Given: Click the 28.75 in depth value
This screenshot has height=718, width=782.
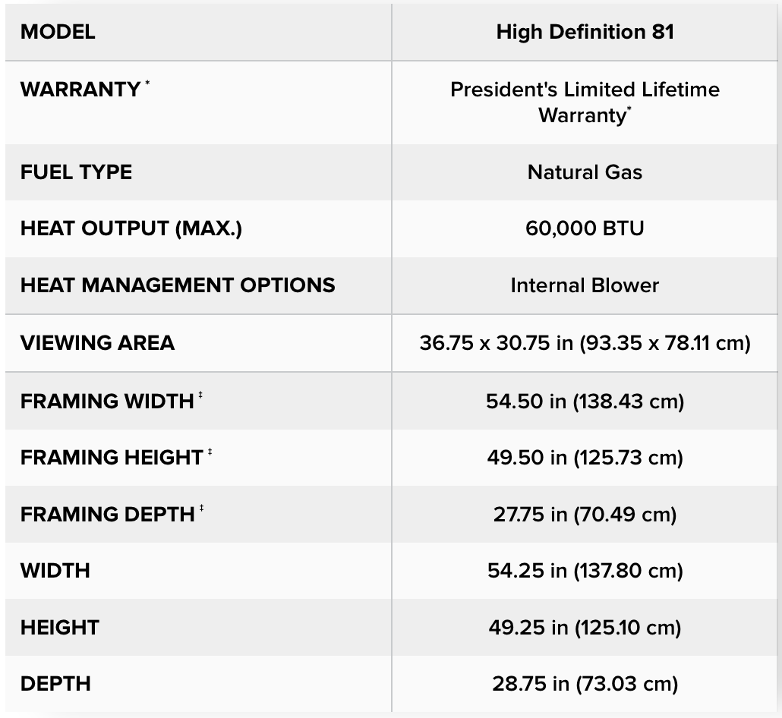Looking at the screenshot, I should pos(585,683).
